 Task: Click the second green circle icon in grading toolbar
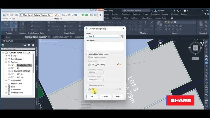(87, 15)
